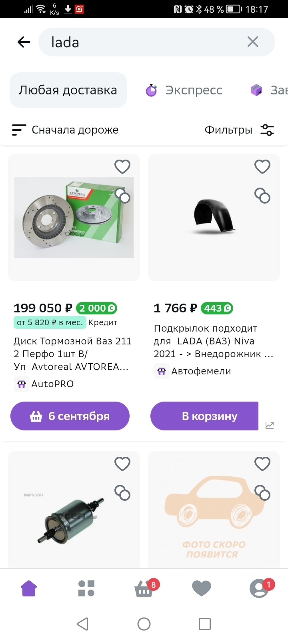Viewport: 288px width, 640px height.
Task: Open the 'Фильтры' filter settings
Action: pyautogui.click(x=239, y=130)
